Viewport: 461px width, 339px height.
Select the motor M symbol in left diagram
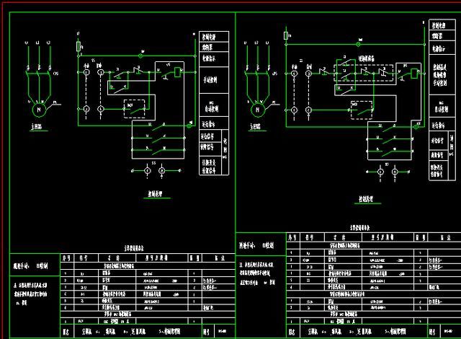point(38,110)
